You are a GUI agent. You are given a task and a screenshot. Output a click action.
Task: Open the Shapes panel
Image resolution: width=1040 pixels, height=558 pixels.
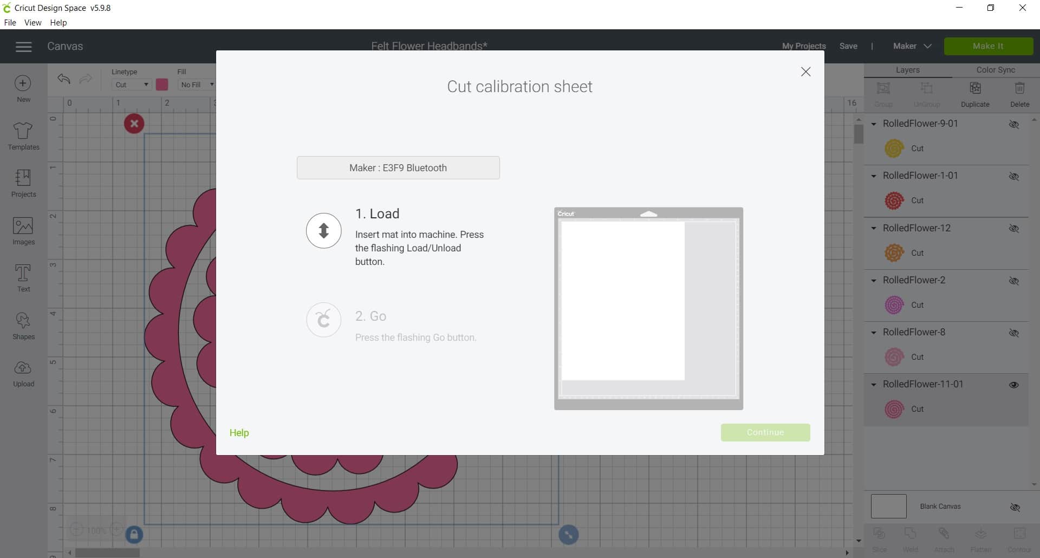[23, 325]
